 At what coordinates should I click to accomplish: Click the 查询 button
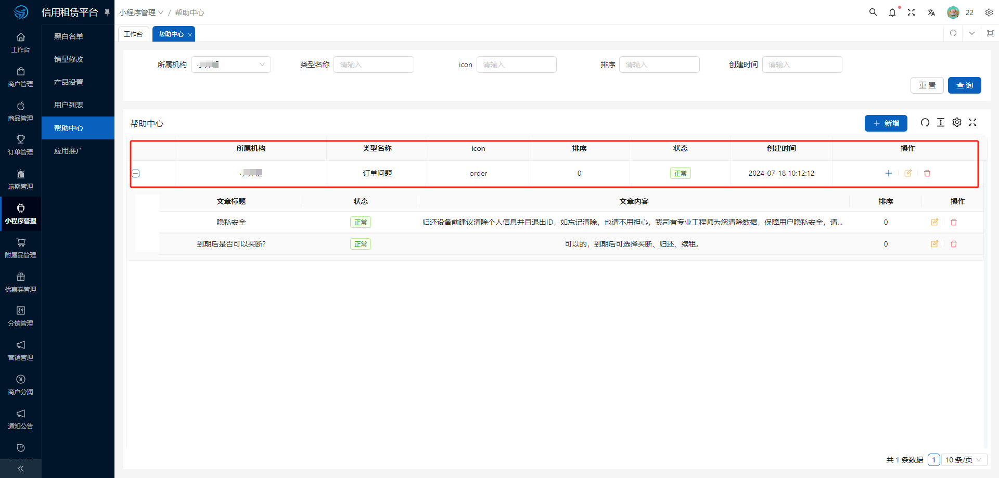[x=965, y=85]
